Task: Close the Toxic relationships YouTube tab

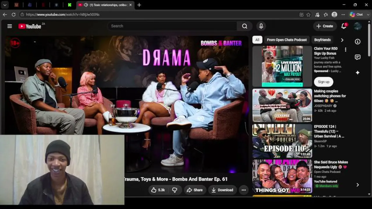Action: tap(130, 5)
